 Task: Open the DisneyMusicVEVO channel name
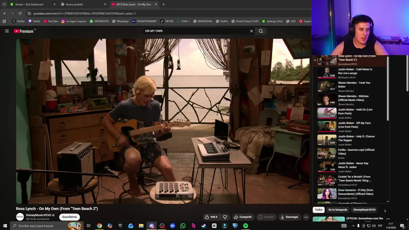point(39,215)
